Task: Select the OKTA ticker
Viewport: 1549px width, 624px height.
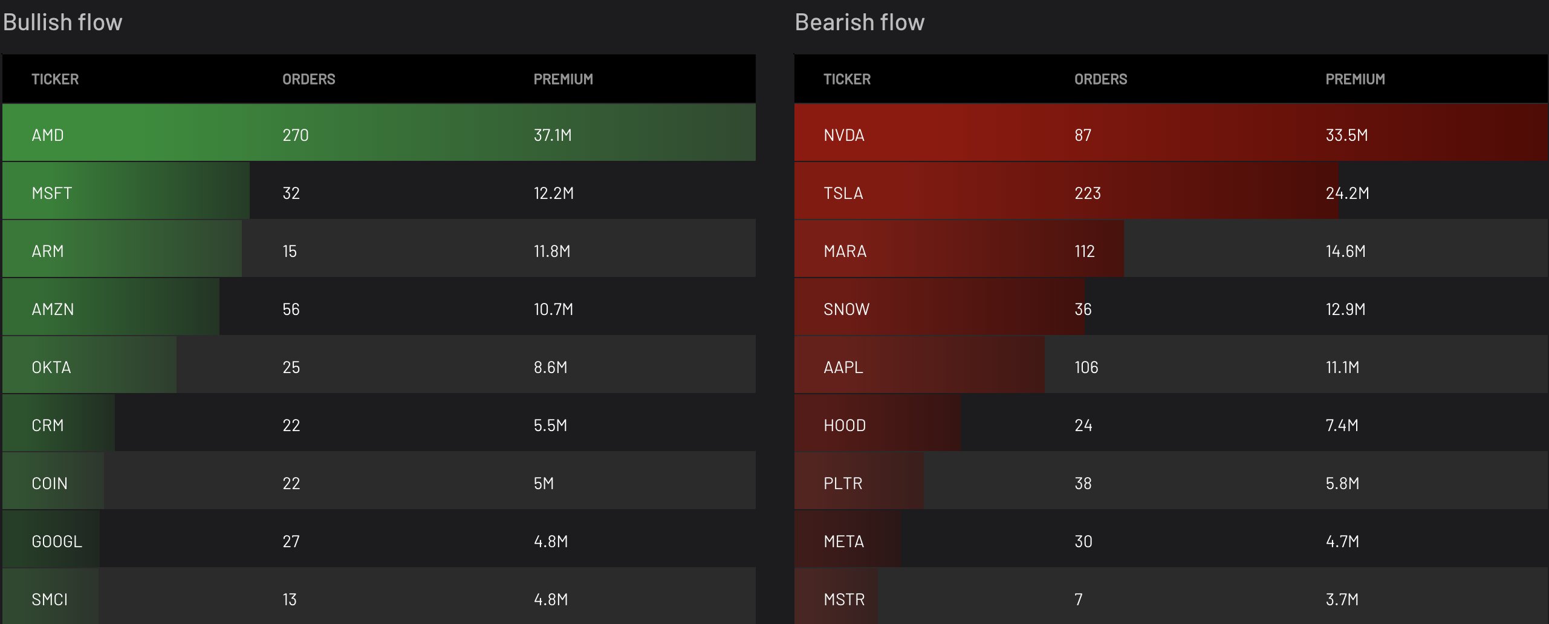Action: tap(51, 367)
